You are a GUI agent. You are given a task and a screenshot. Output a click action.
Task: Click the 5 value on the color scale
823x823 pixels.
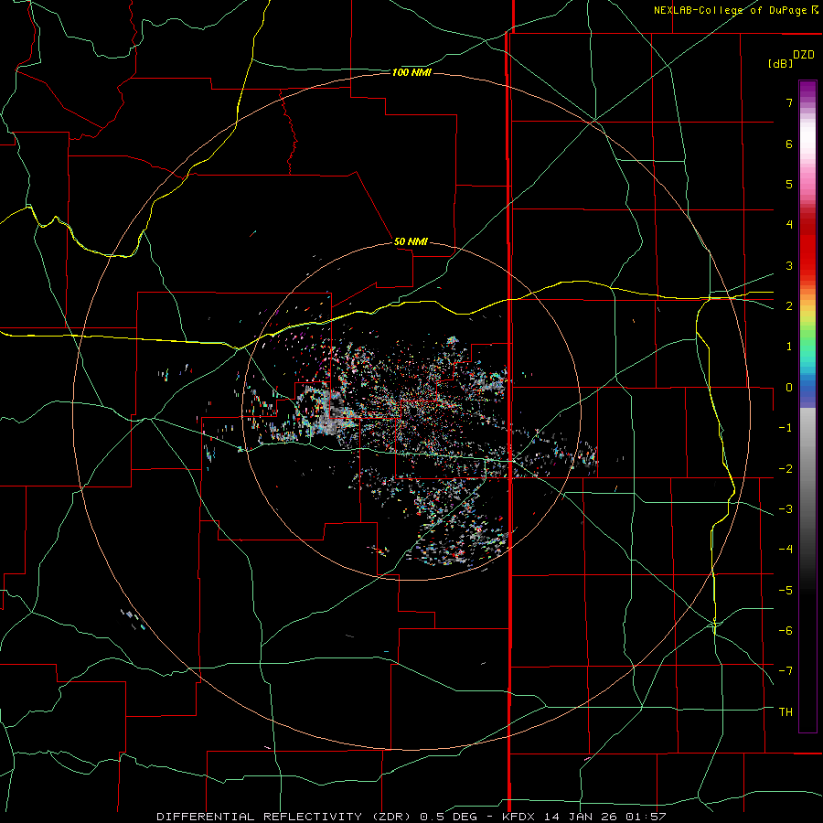tap(789, 184)
